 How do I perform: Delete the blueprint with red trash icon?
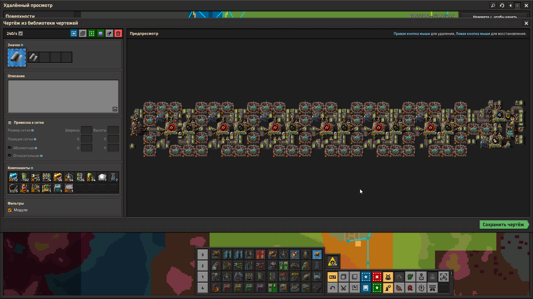pyautogui.click(x=118, y=33)
